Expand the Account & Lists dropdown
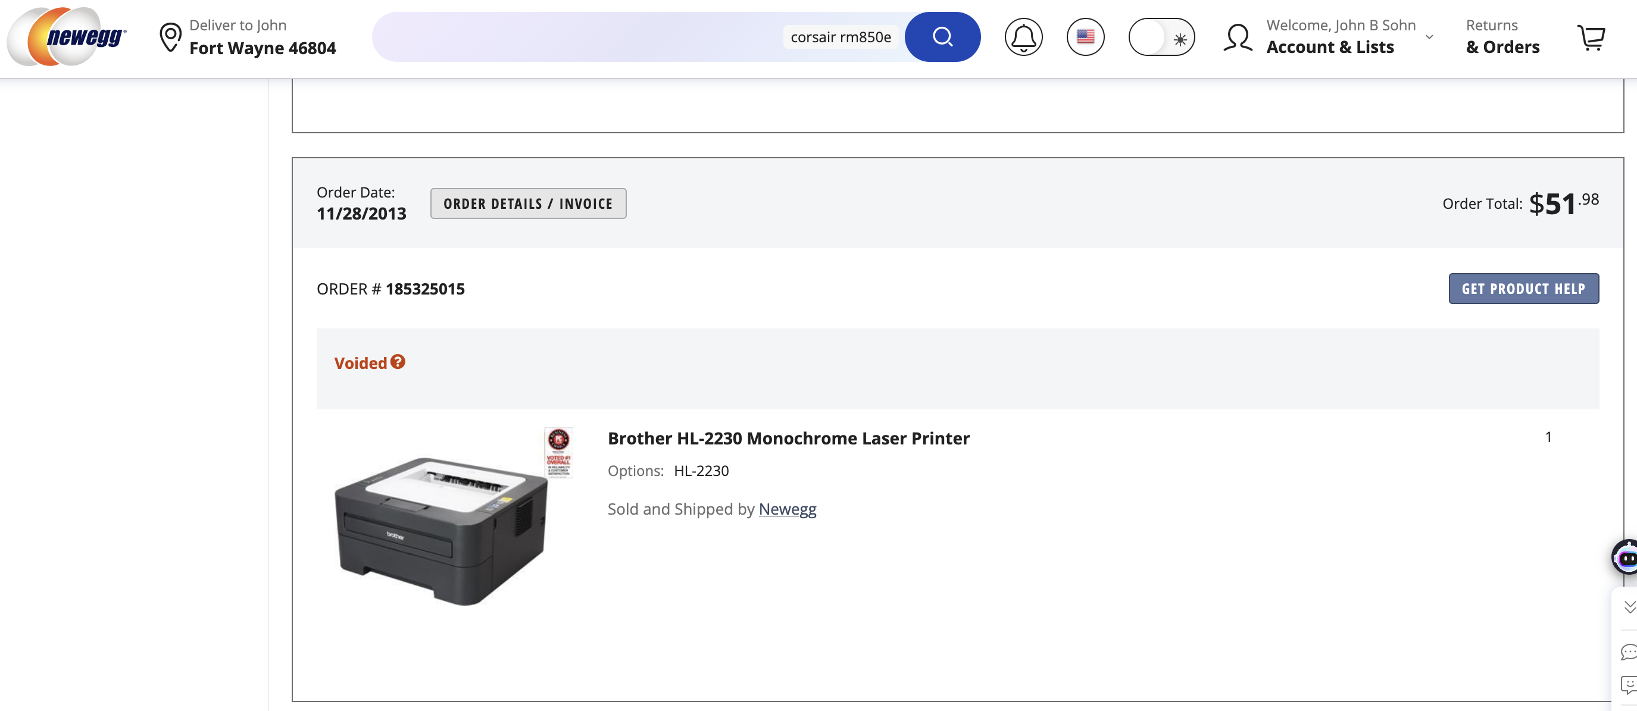The width and height of the screenshot is (1637, 711). click(x=1428, y=38)
